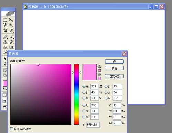Select the Brush tool
Screen dimensions: 172x133
(x=11, y=37)
